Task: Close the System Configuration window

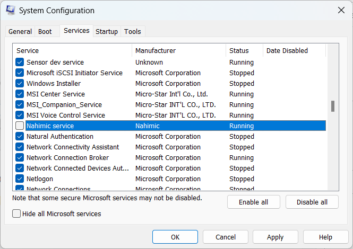Action: point(341,10)
